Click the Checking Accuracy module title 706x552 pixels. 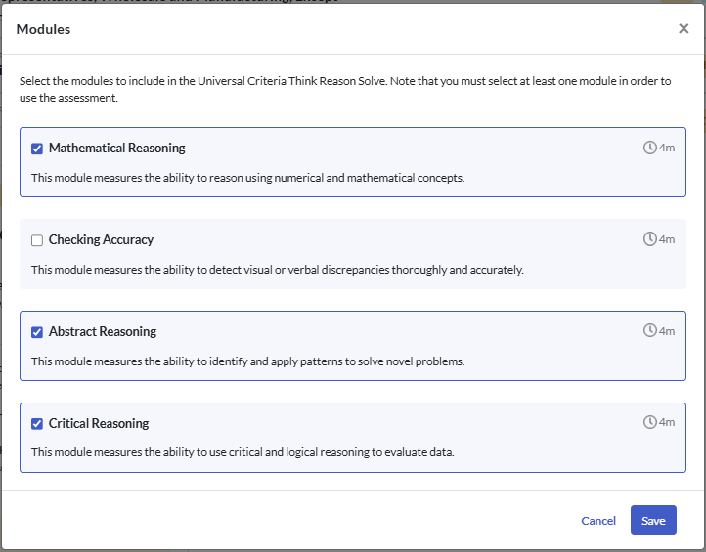click(x=101, y=240)
